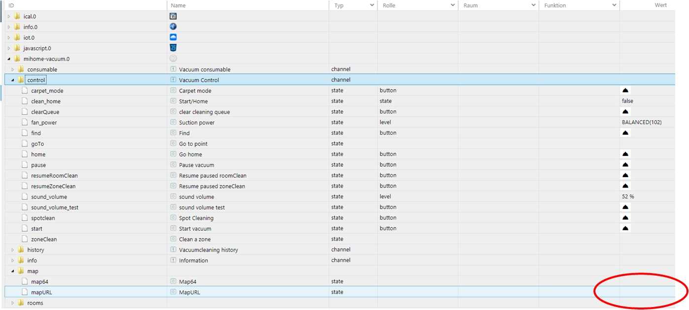This screenshot has width=689, height=310.
Task: Trigger the resumeZoneClean button value
Action: (x=625, y=186)
